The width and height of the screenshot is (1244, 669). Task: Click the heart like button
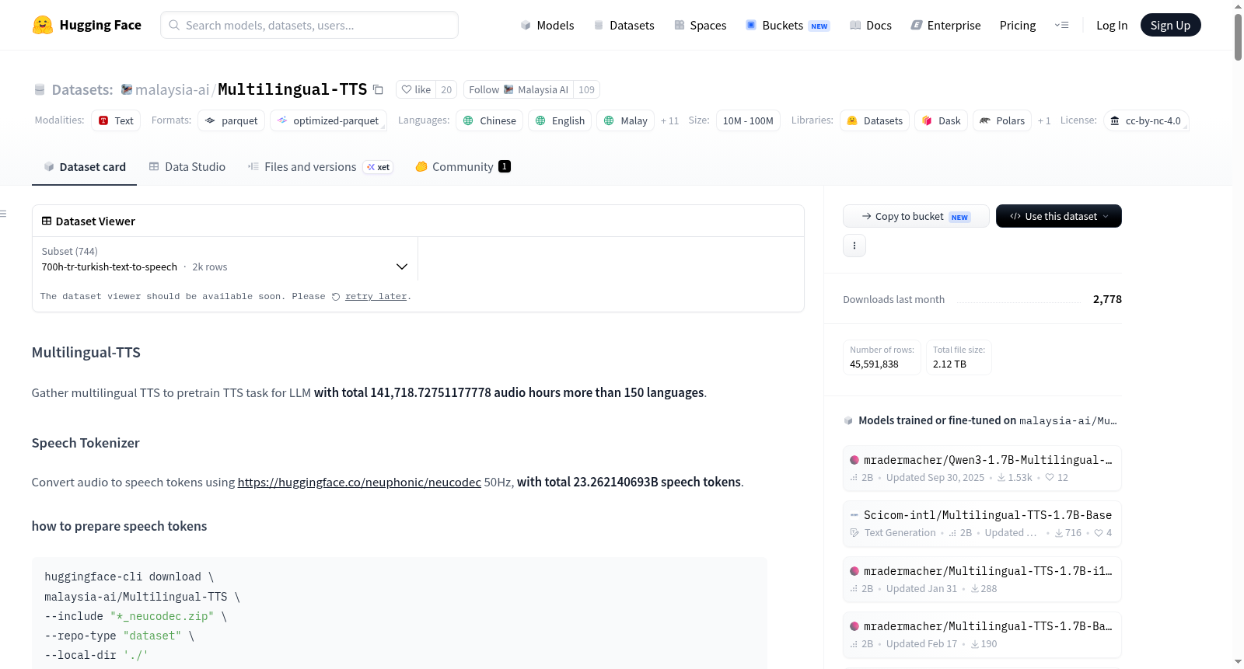[x=416, y=89]
